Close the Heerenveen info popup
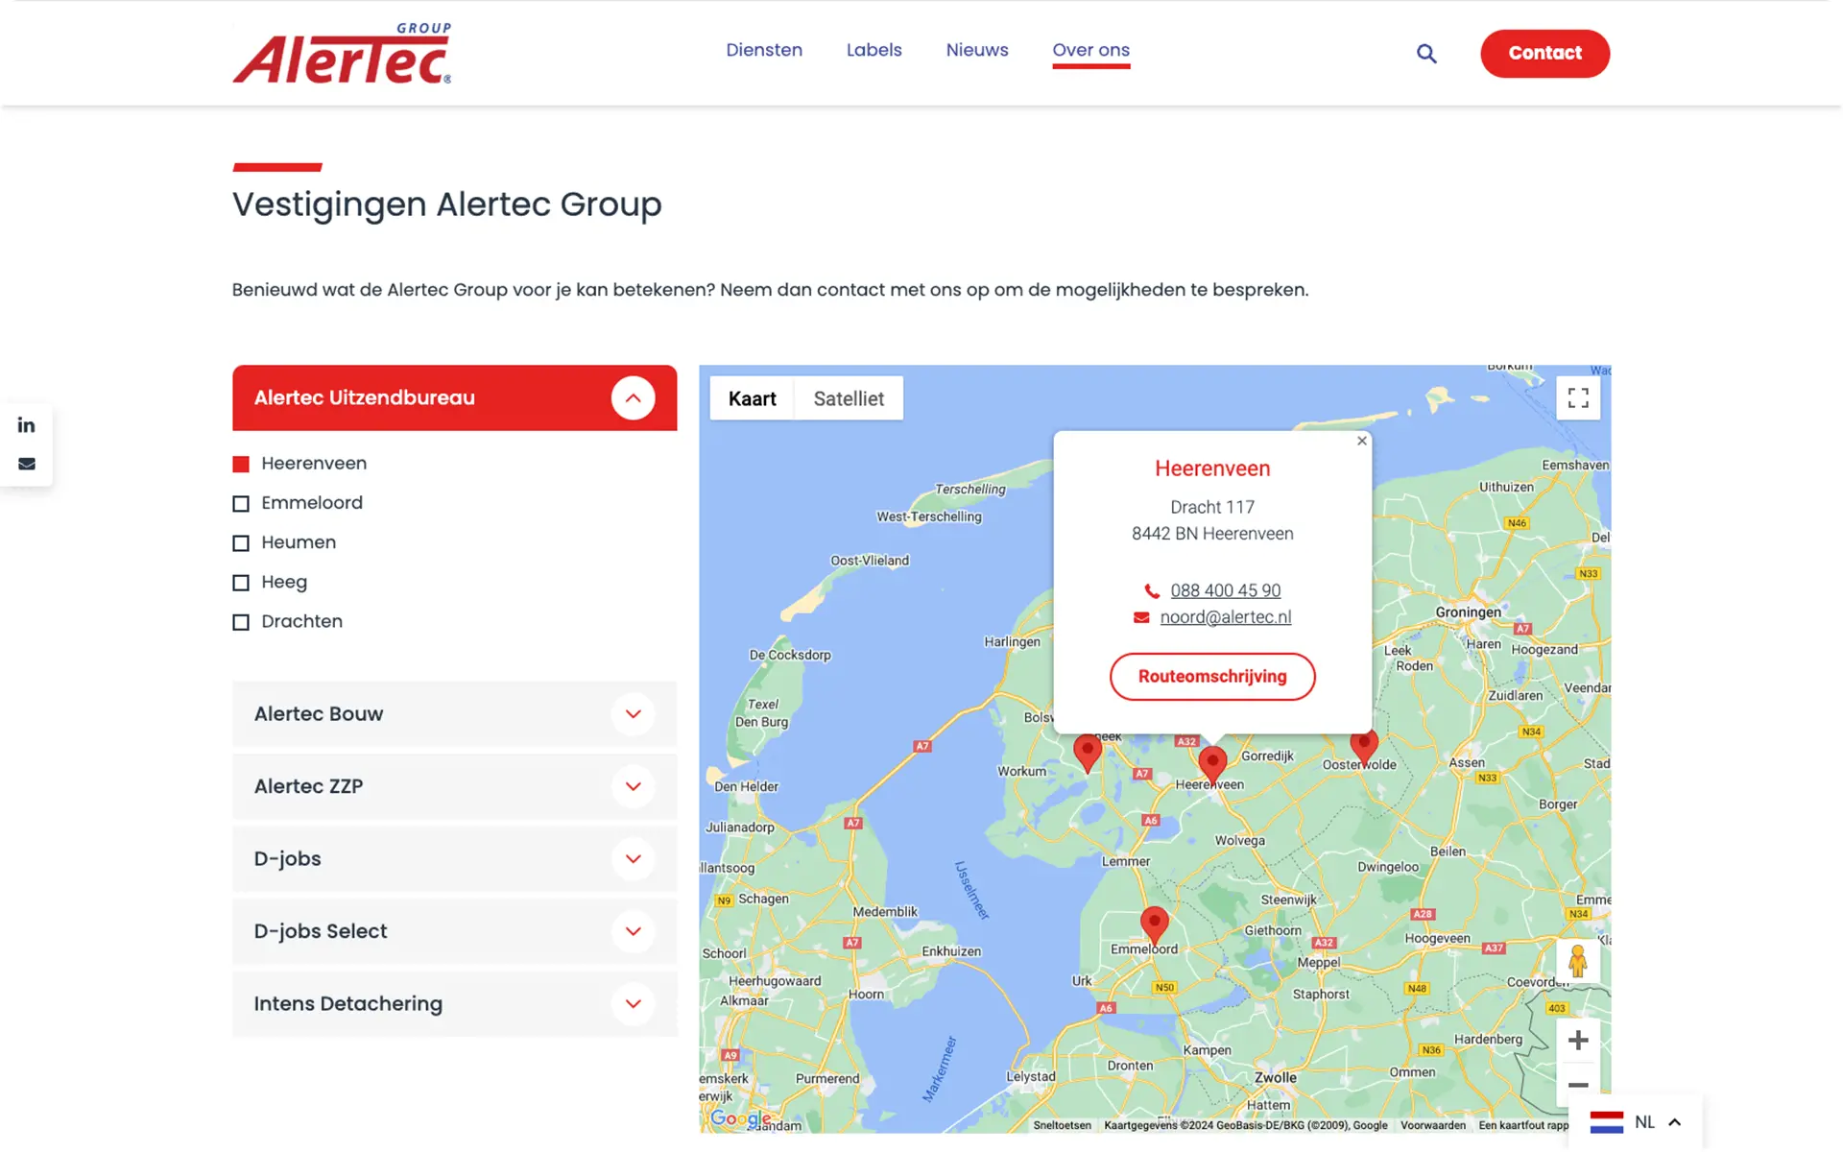Screen dimensions: 1843x1152 pyautogui.click(x=1361, y=441)
